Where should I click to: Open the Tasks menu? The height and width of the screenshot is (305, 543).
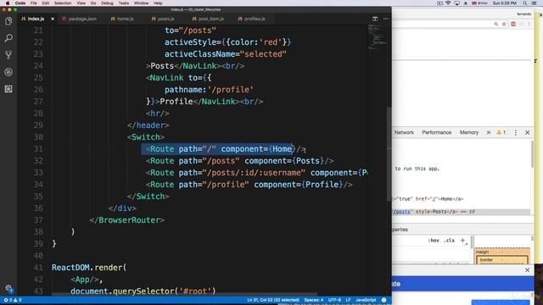tap(124, 3)
